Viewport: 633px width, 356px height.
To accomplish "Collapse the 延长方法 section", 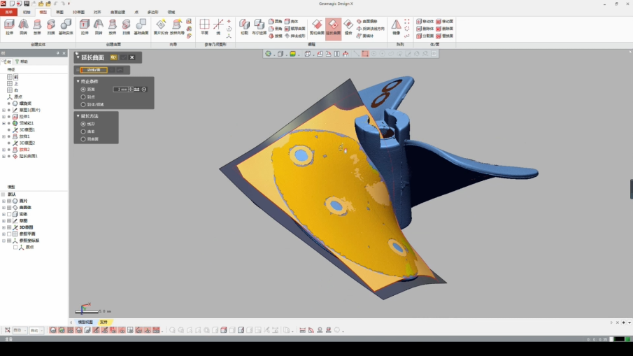I will coord(78,116).
